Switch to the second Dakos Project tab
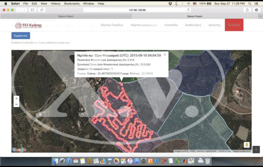Image resolution: width=263 pixels, height=167 pixels. click(x=195, y=16)
